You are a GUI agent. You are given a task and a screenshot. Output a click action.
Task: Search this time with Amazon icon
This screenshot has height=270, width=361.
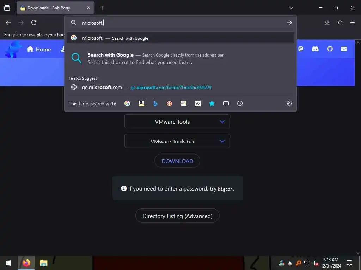(x=141, y=104)
